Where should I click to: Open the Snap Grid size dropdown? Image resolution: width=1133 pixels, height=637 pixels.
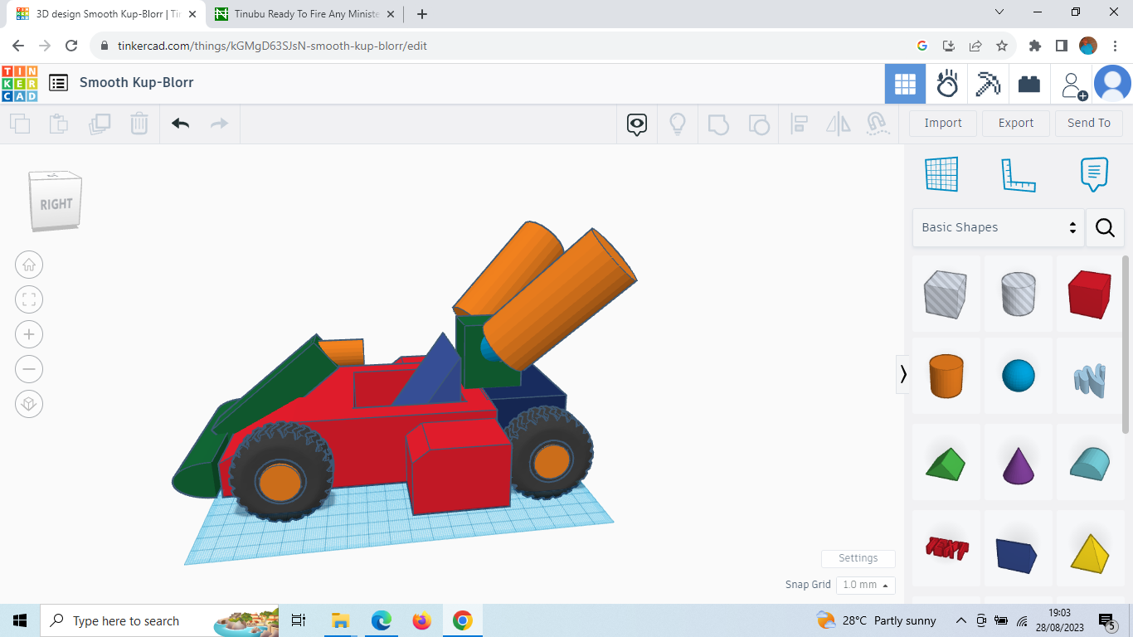pyautogui.click(x=865, y=585)
